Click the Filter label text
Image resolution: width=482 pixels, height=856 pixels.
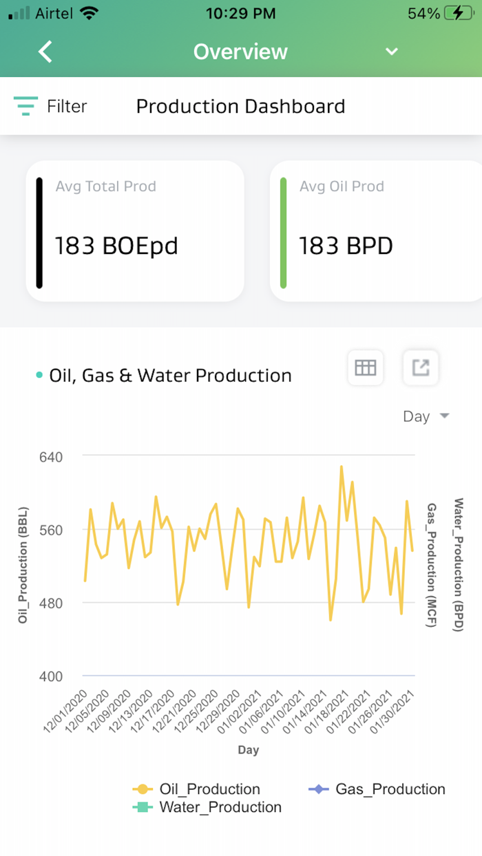click(x=67, y=106)
